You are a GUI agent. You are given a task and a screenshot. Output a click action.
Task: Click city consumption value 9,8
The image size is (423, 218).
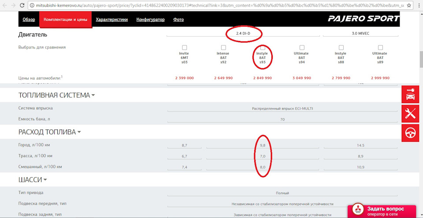pyautogui.click(x=263, y=145)
